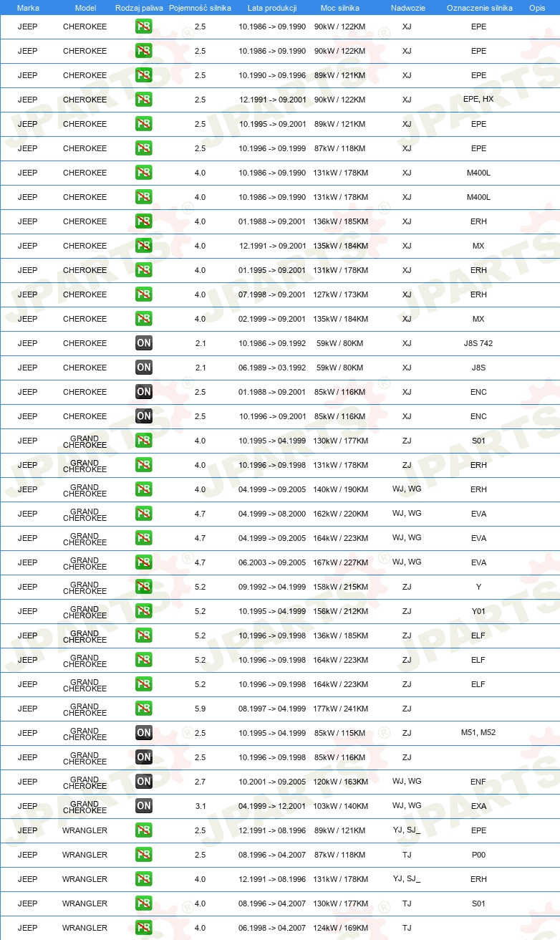Click petrol icon for Grand Cherokee 140kW / 190KM row
The width and height of the screenshot is (560, 940).
pos(143,489)
